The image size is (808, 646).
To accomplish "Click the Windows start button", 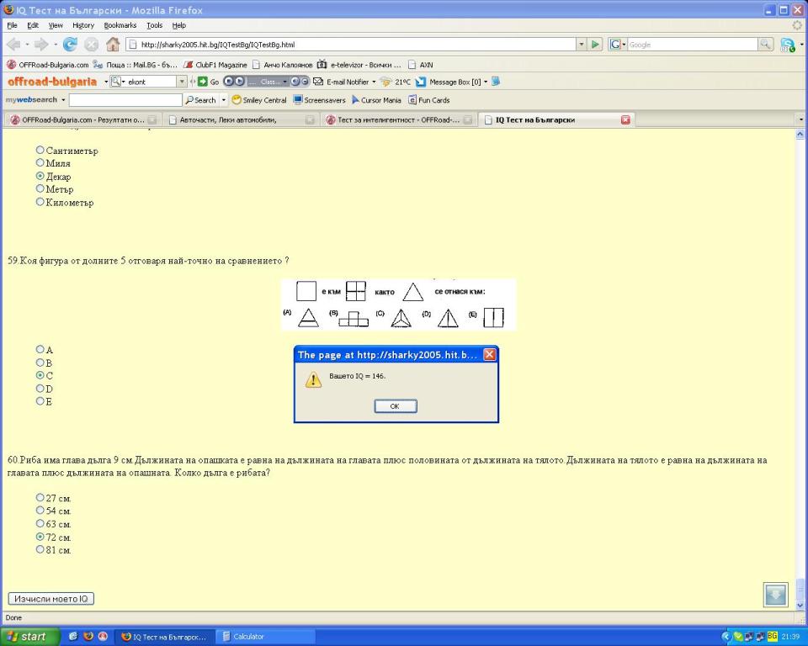I will [x=30, y=636].
